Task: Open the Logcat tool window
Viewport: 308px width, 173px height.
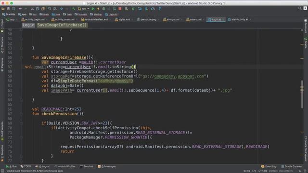Action: tap(42, 166)
